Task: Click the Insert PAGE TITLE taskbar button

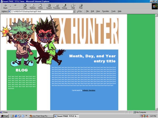Action: (67, 116)
